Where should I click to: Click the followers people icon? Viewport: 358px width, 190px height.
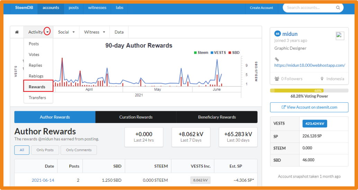pos(277,79)
